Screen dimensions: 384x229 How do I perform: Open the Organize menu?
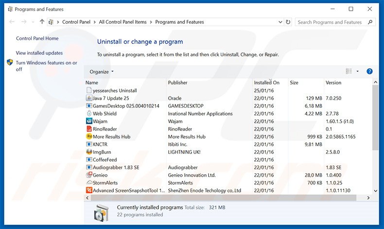click(102, 72)
